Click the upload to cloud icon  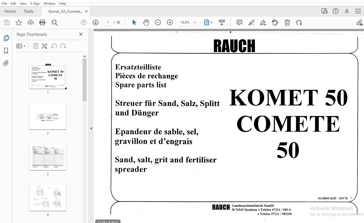pyautogui.click(x=30, y=23)
